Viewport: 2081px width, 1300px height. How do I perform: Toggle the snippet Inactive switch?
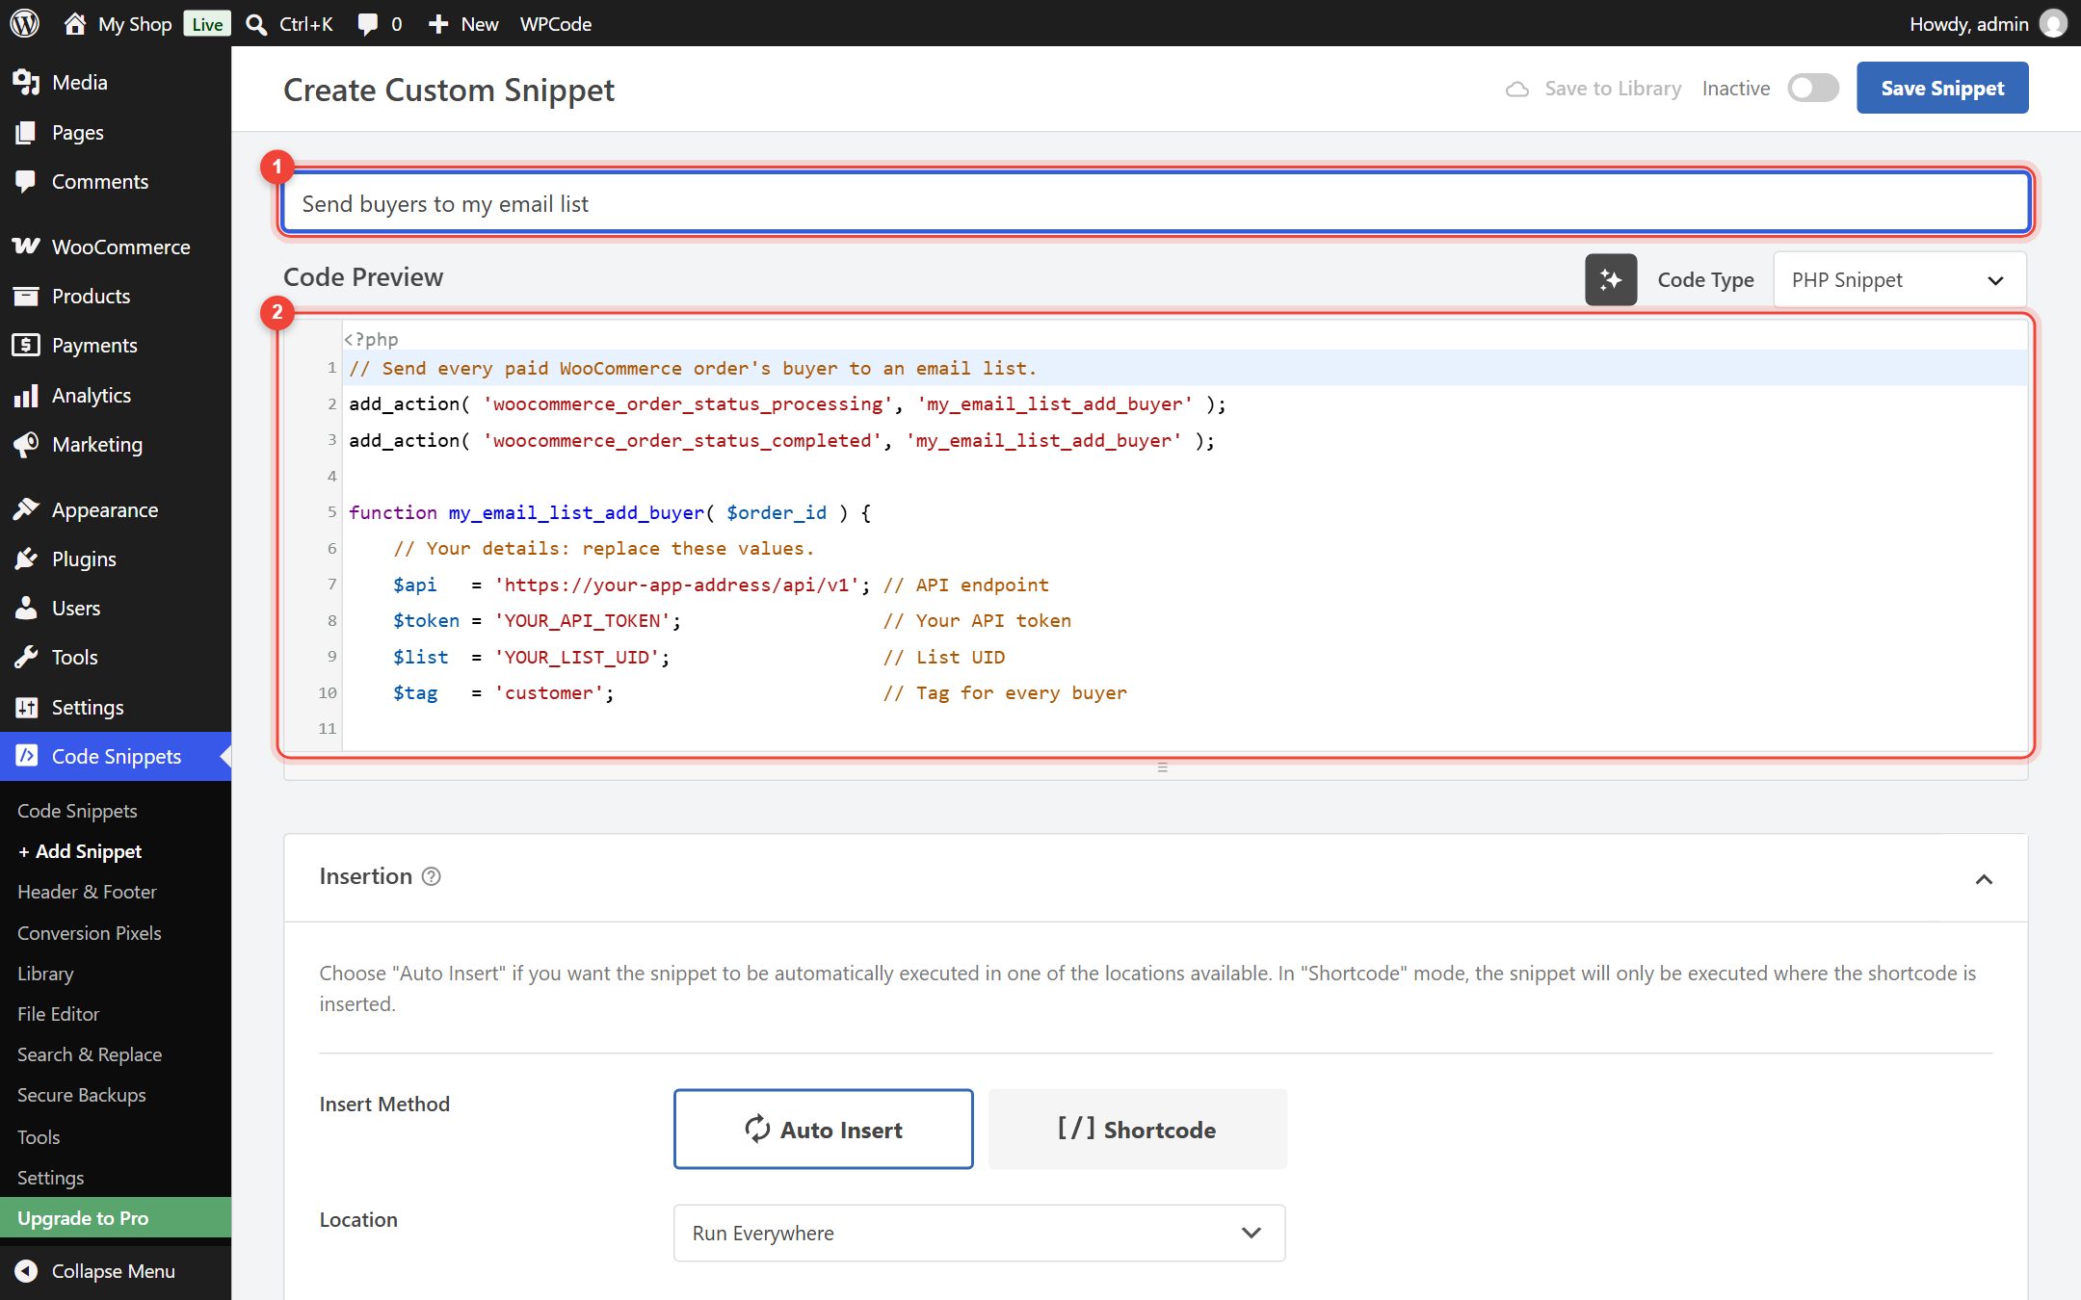point(1813,88)
